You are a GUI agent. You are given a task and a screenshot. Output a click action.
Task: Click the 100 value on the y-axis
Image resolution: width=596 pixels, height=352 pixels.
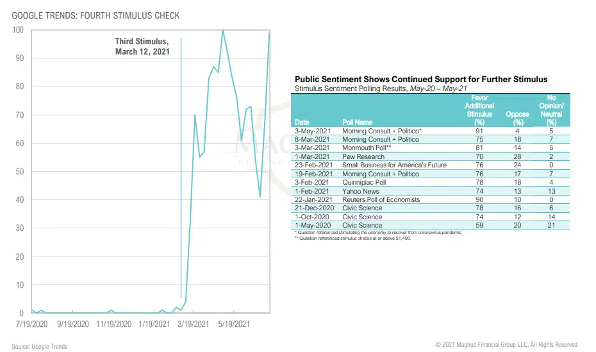pos(18,30)
